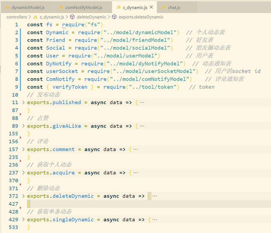Open the controllers breadcrumb folder

click(x=17, y=17)
